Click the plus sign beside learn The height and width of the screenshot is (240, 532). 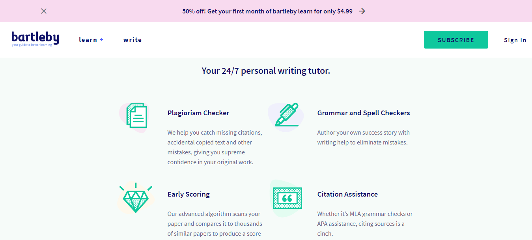tap(101, 39)
